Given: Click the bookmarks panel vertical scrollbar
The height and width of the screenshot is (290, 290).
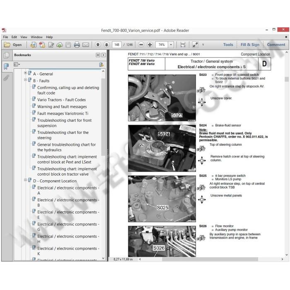Looking at the screenshot, I should (x=103, y=116).
